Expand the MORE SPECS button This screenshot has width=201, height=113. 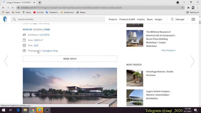click(x=70, y=59)
